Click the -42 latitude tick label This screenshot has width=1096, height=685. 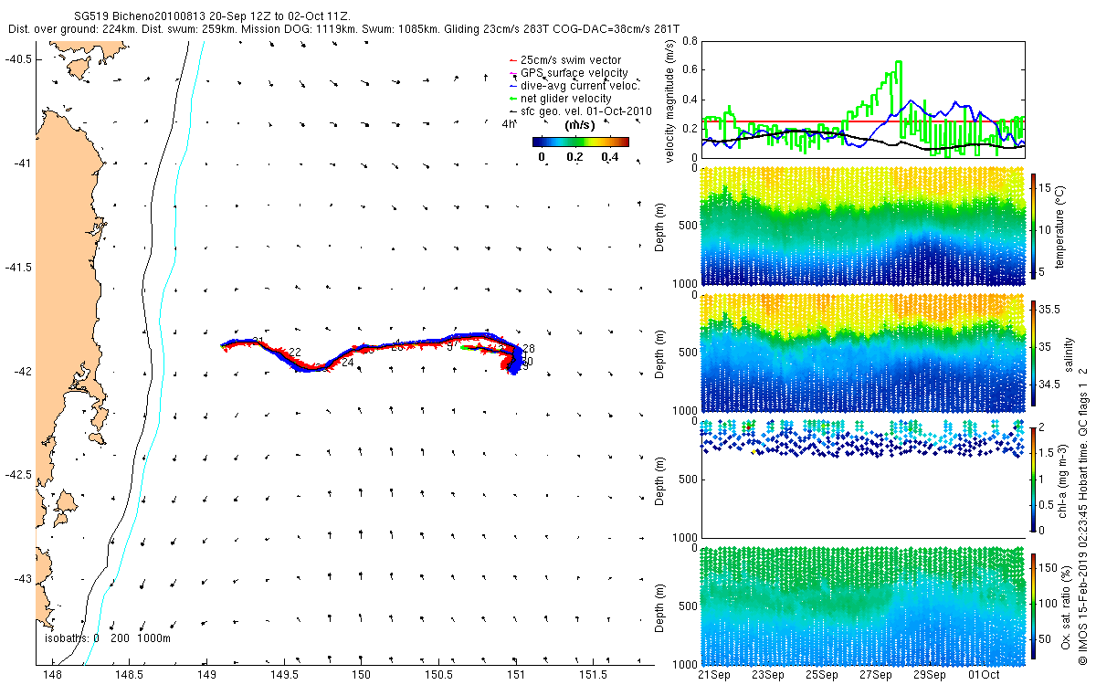23,371
